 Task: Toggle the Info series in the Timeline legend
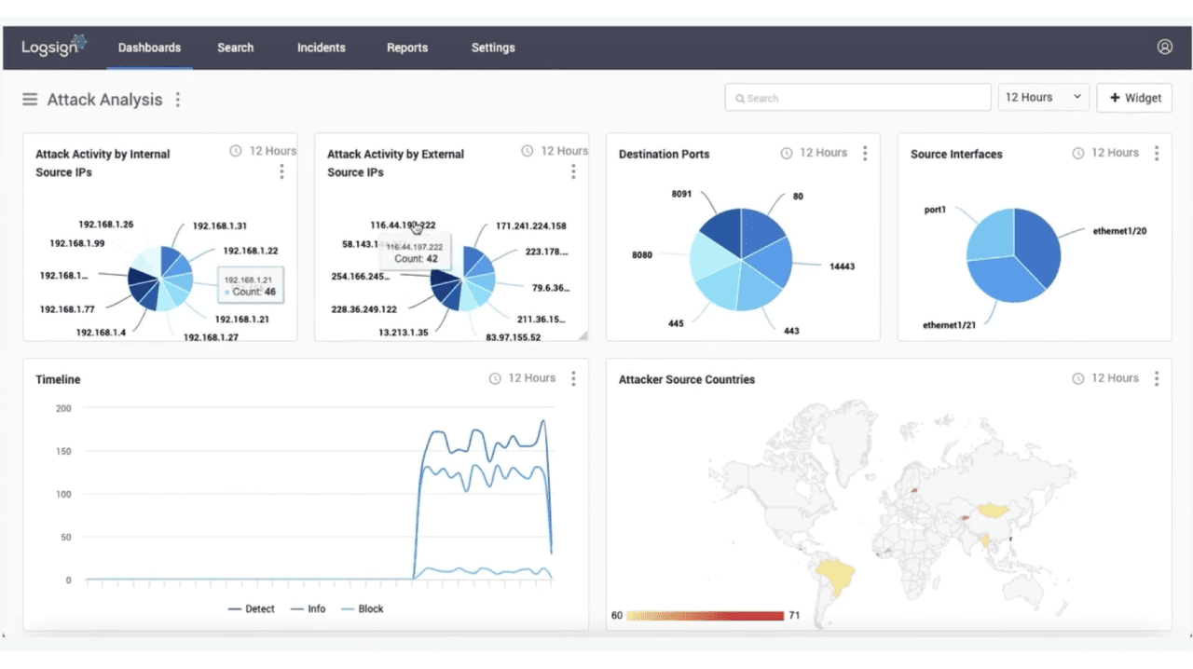(309, 608)
